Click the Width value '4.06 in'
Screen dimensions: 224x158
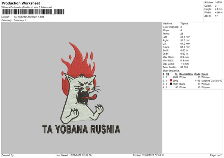coord(218,13)
